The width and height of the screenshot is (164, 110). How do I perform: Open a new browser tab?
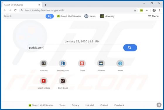click(x=45, y=5)
